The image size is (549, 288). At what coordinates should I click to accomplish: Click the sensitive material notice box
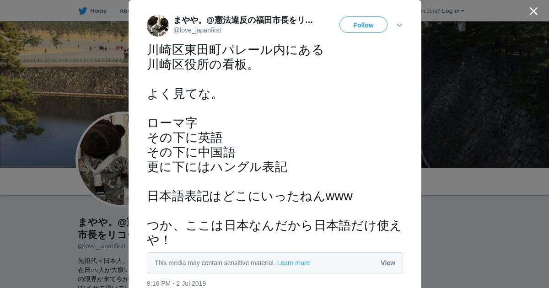[275, 263]
